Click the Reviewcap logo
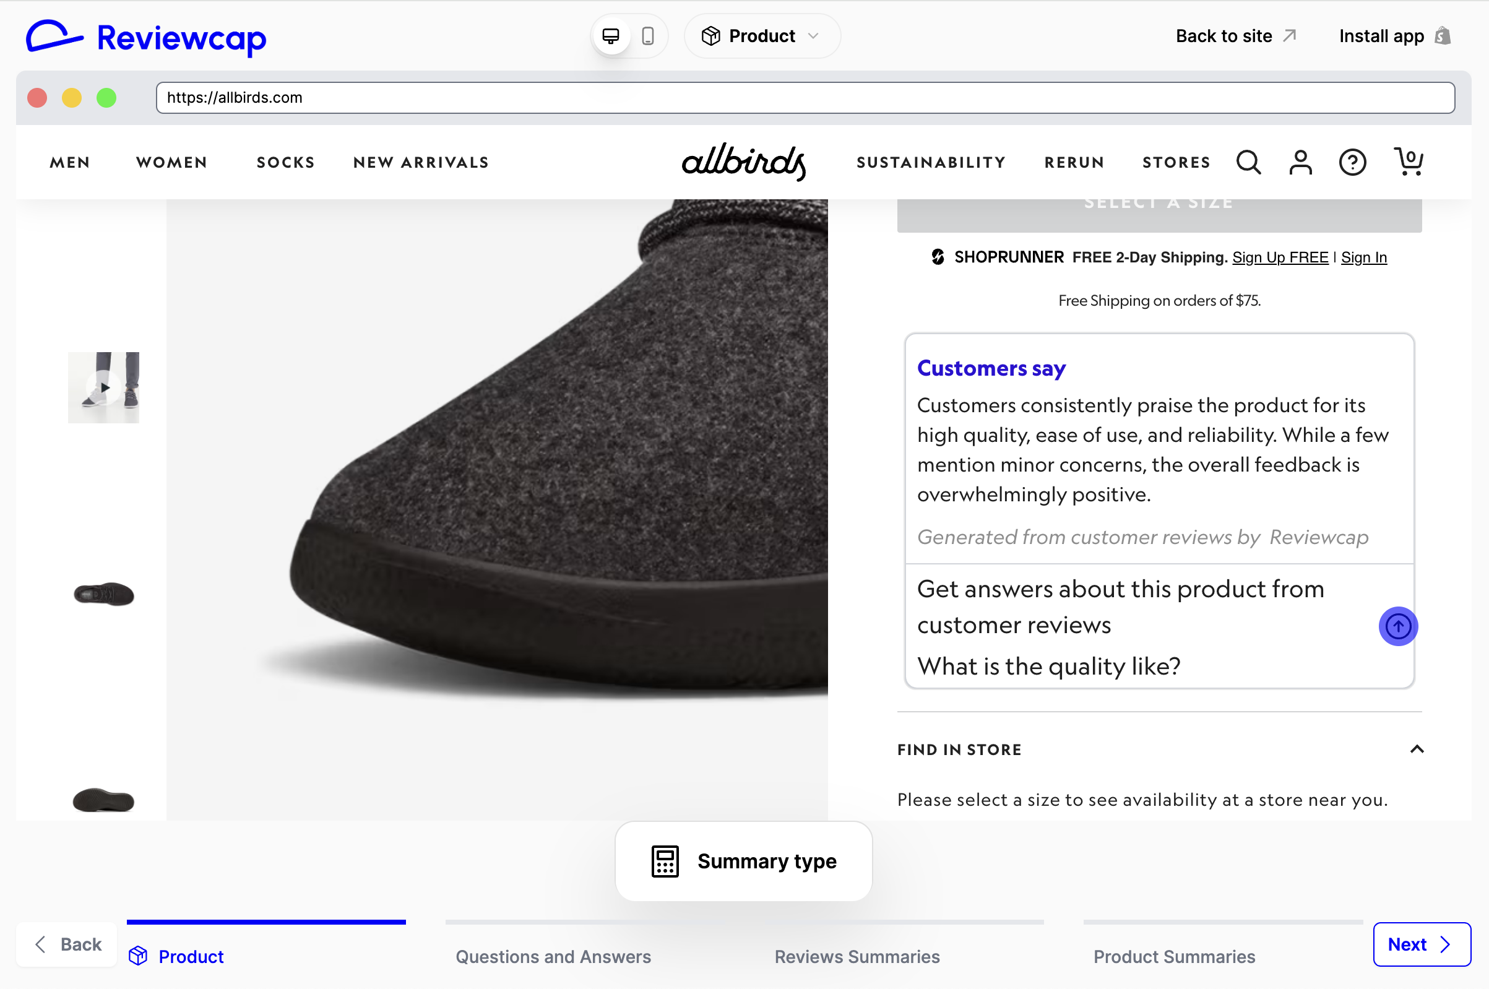Image resolution: width=1489 pixels, height=989 pixels. point(145,37)
